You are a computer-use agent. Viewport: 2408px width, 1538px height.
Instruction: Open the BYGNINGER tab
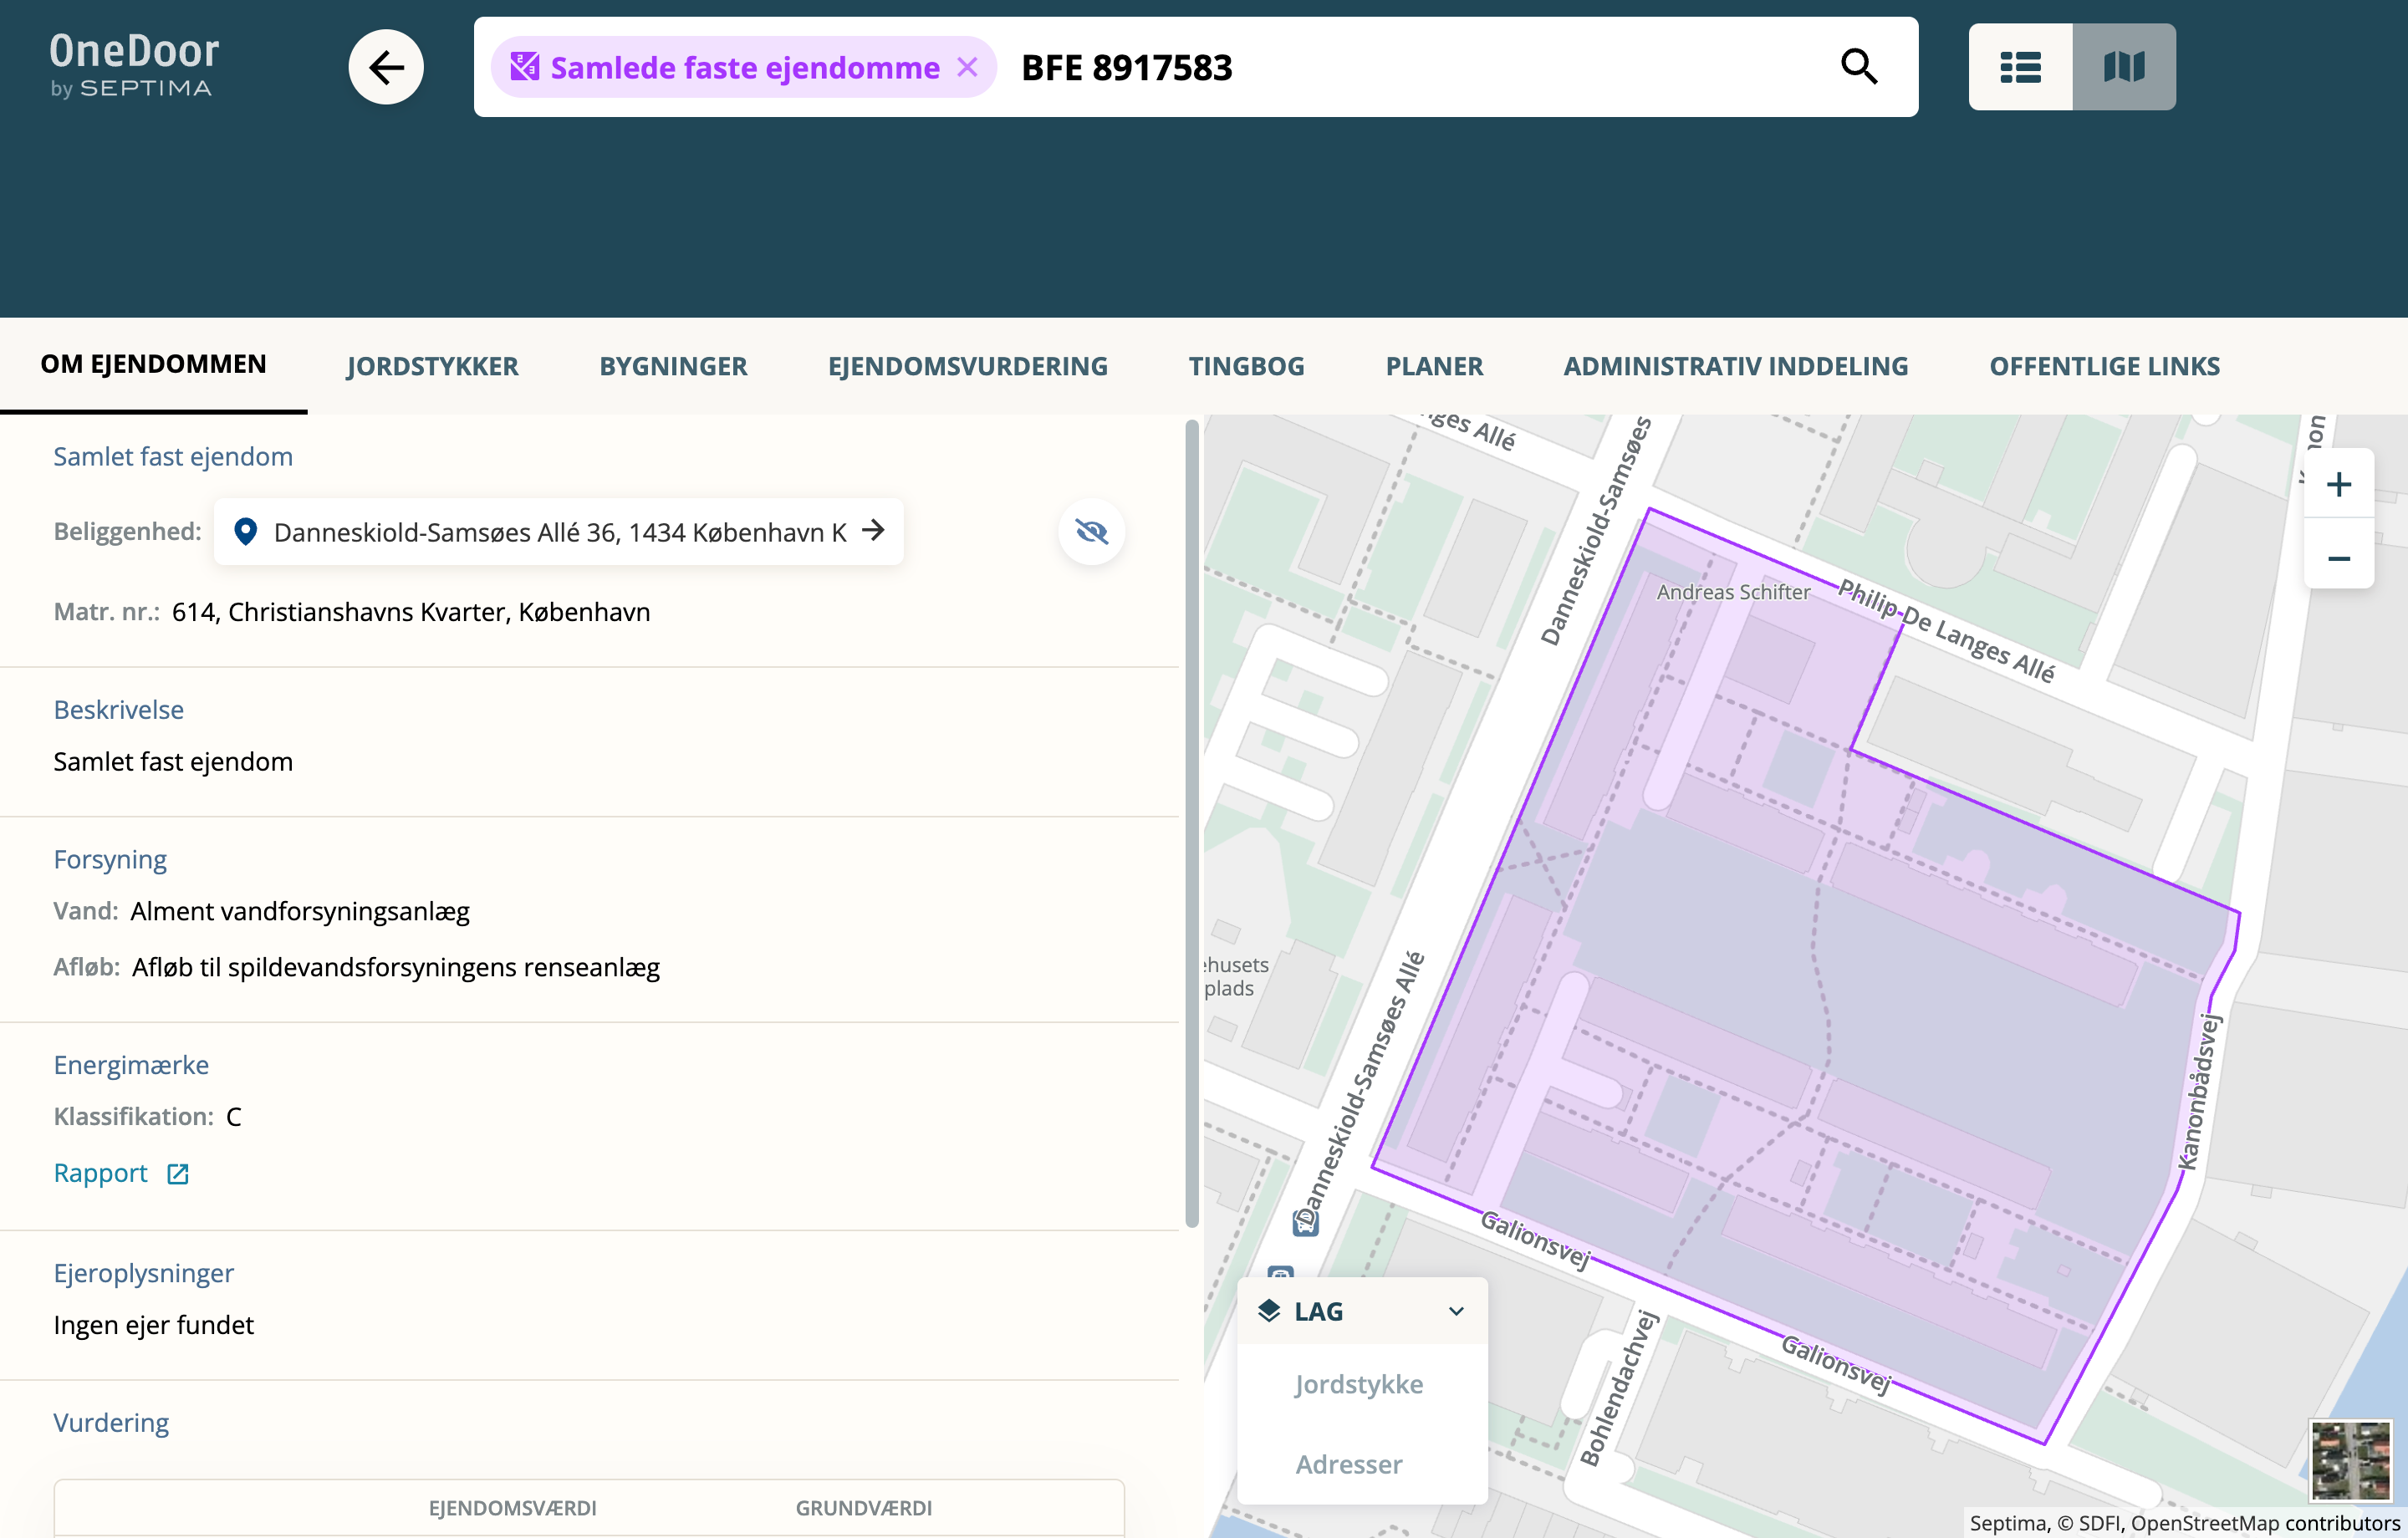(x=673, y=366)
